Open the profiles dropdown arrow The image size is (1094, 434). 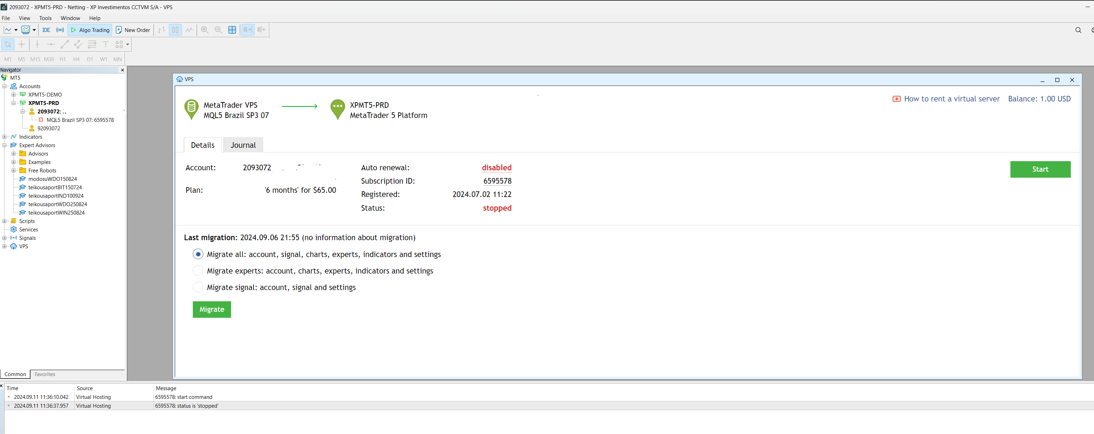[34, 30]
